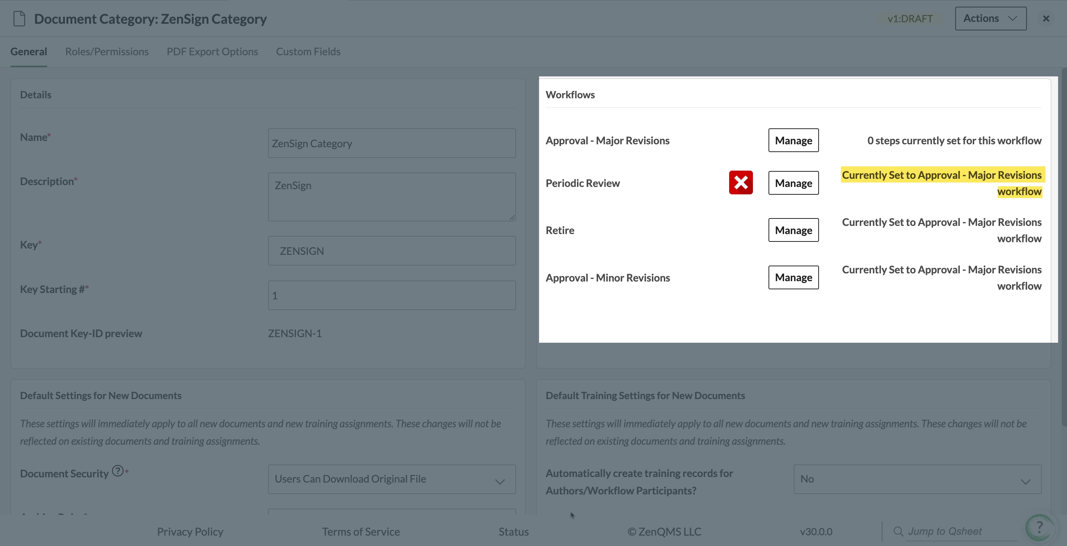Screen dimensions: 1067x546
Task: Click the Jump to Qsheet search field
Action: 961,532
